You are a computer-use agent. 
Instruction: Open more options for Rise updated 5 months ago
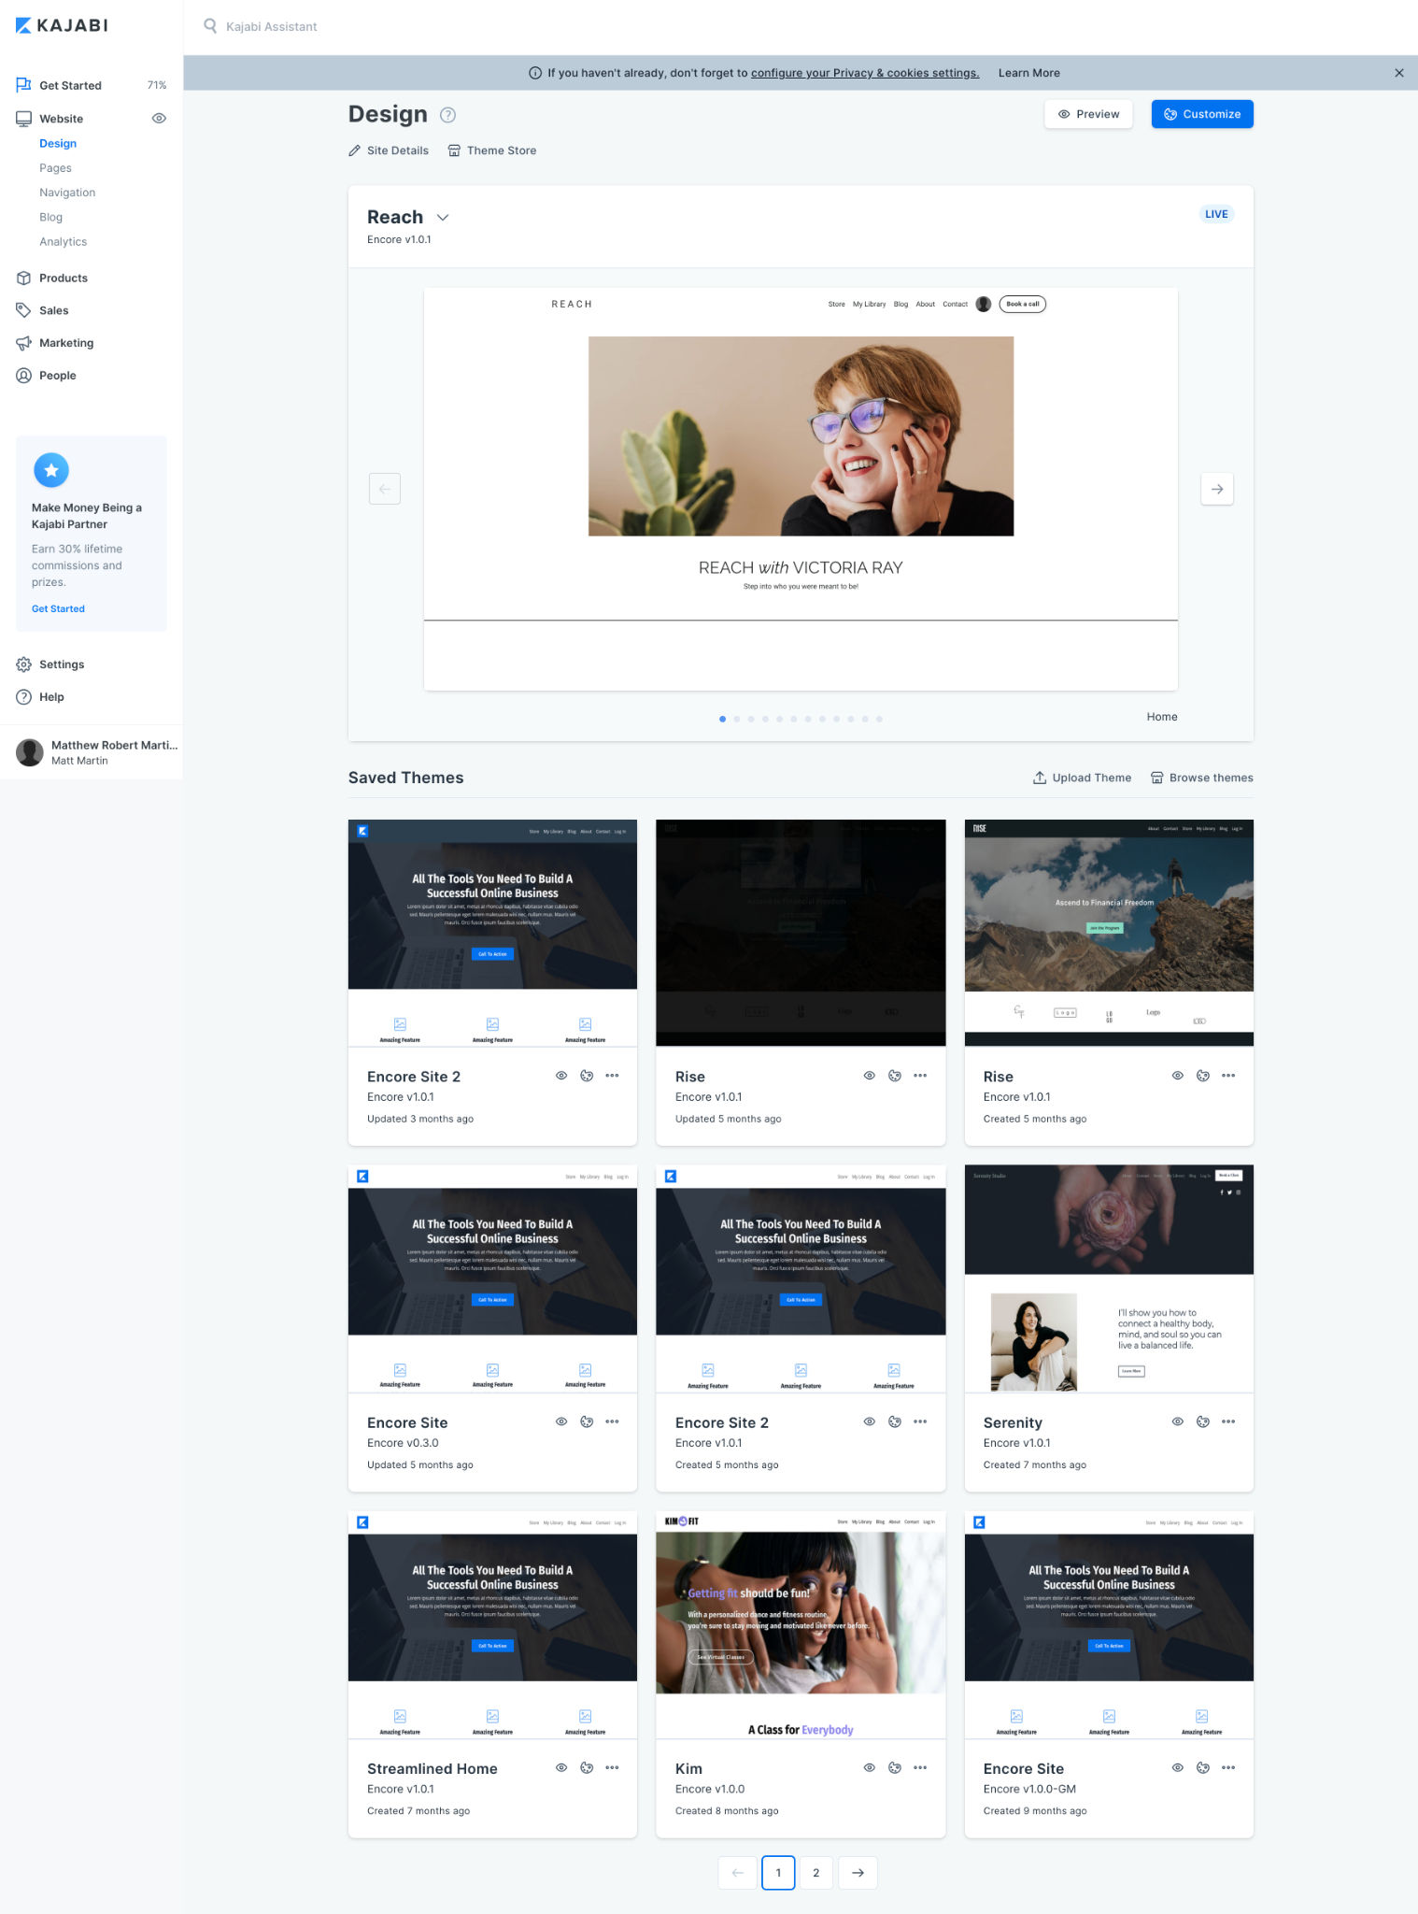920,1076
